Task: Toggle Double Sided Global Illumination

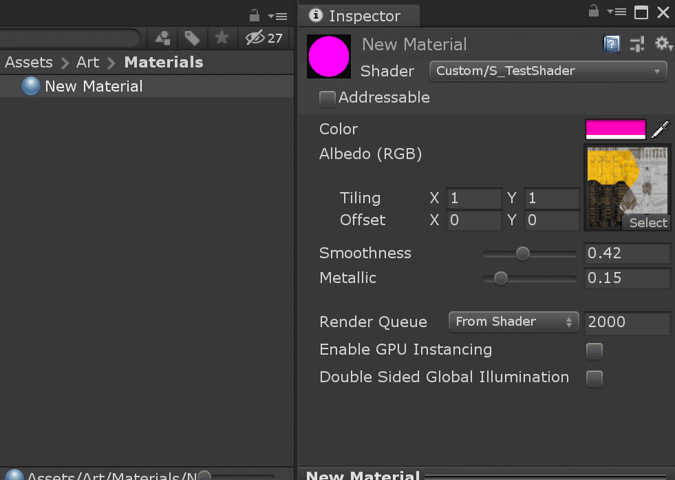Action: point(594,378)
